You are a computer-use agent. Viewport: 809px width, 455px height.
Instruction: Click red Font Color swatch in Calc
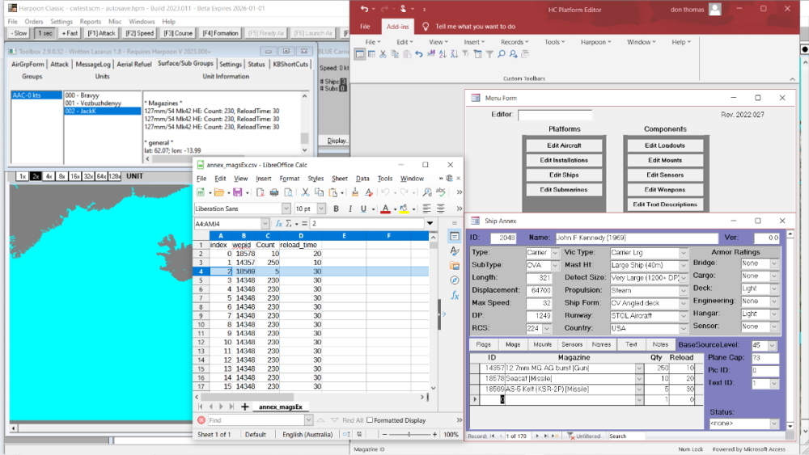point(385,209)
